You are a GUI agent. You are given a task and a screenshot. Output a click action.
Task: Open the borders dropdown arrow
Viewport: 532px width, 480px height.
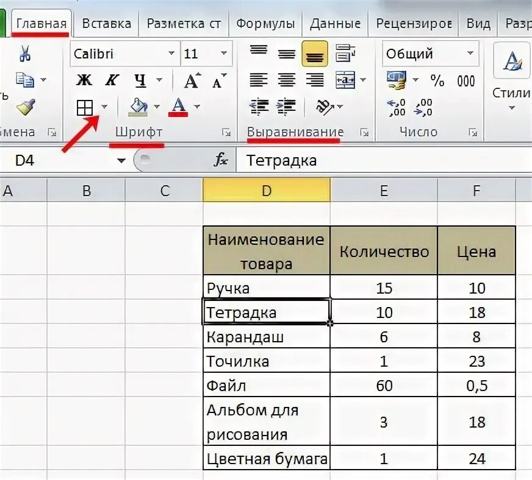point(104,107)
